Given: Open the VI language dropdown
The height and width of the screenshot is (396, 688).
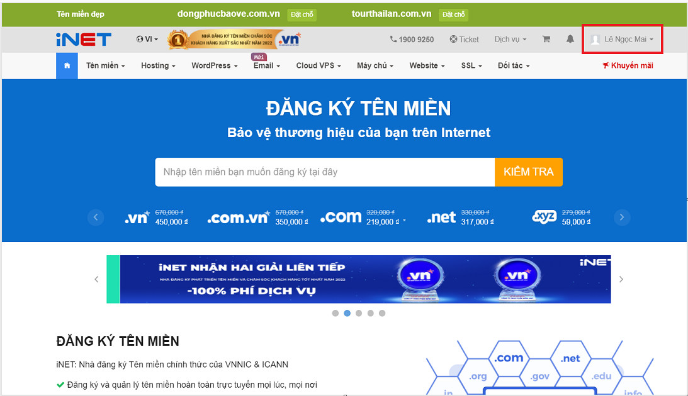Looking at the screenshot, I should pyautogui.click(x=147, y=39).
